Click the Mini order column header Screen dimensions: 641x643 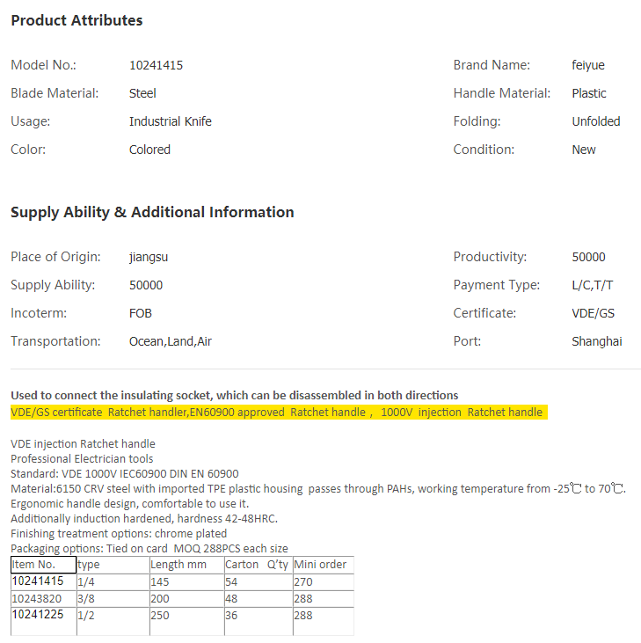tap(320, 565)
